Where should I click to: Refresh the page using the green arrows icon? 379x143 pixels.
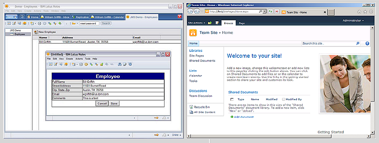coord(270,11)
